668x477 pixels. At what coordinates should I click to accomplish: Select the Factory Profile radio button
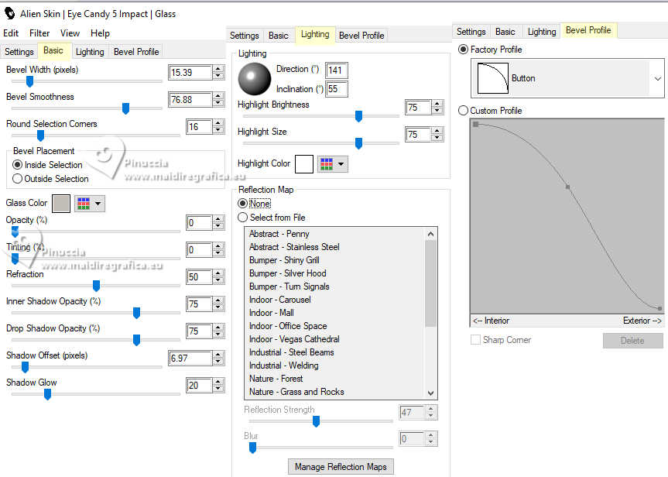[463, 50]
